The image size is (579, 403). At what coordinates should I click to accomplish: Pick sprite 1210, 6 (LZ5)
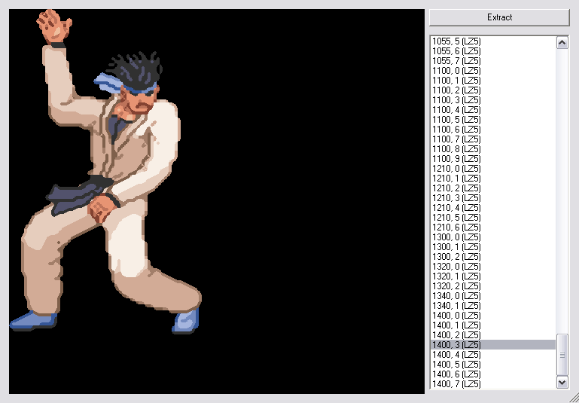456,227
